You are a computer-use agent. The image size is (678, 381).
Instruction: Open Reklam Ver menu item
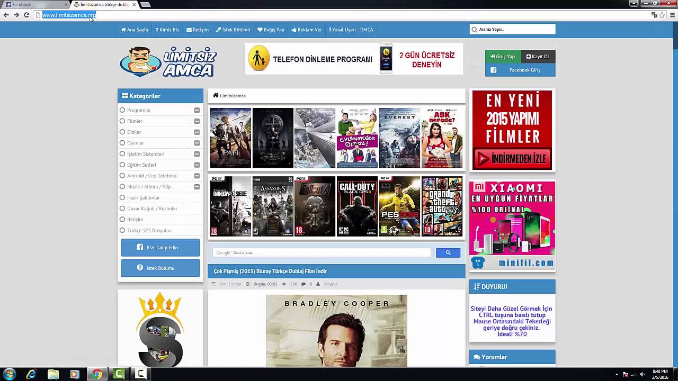point(307,30)
